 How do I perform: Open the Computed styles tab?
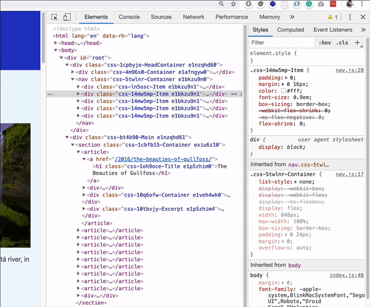[290, 30]
